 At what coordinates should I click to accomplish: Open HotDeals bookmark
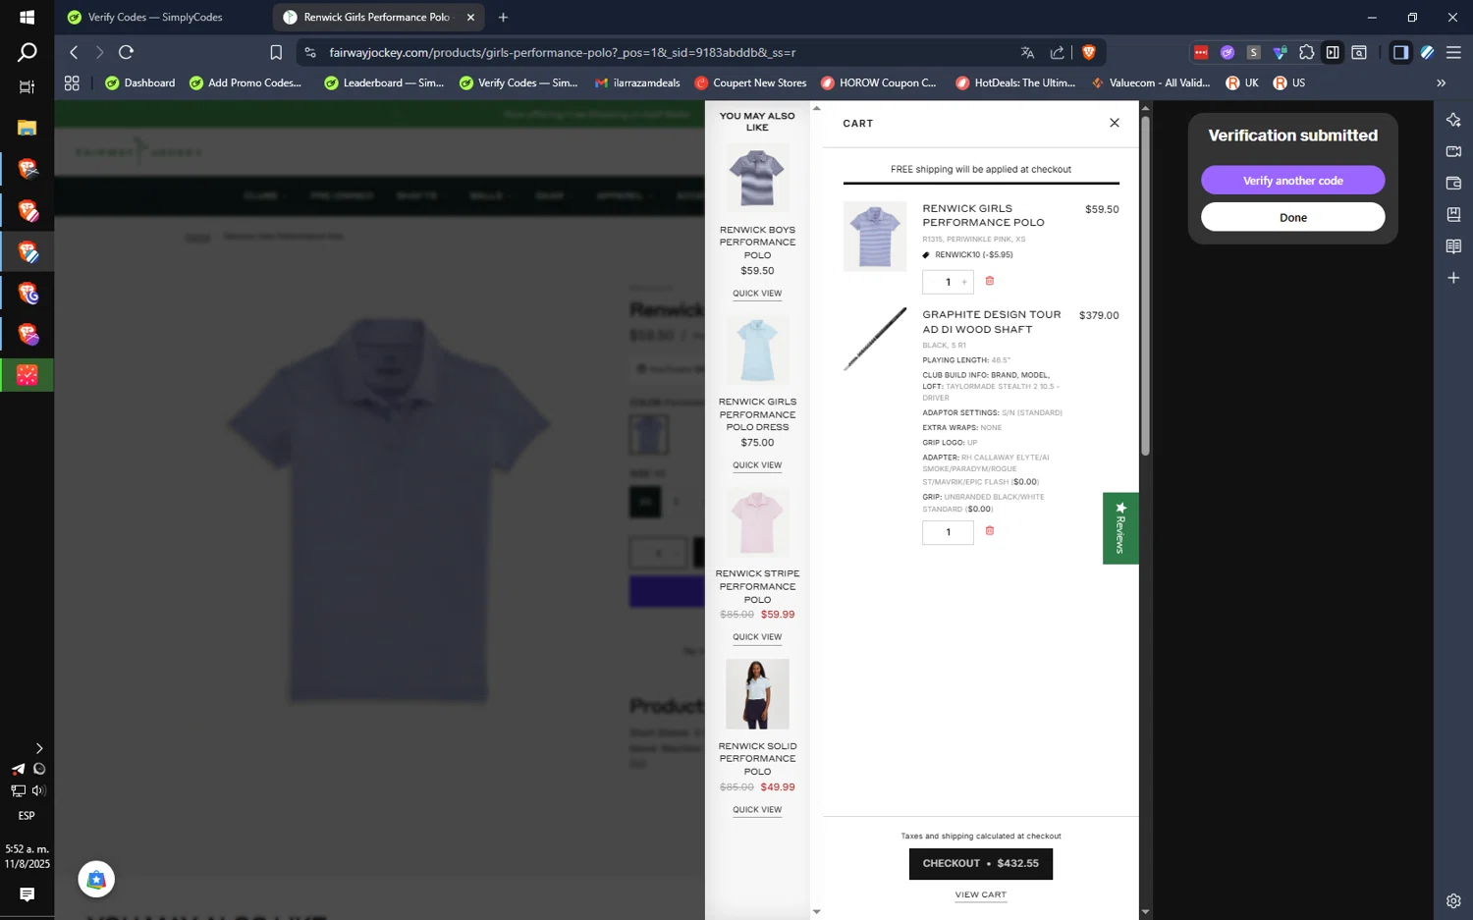1015,82
